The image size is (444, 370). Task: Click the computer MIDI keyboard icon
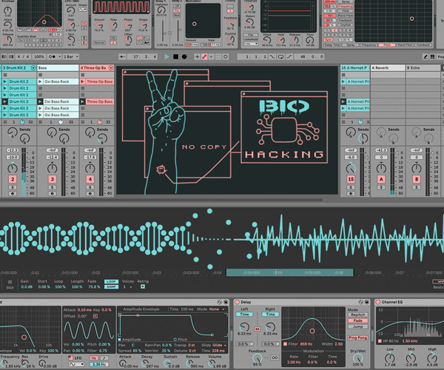pyautogui.click(x=432, y=57)
